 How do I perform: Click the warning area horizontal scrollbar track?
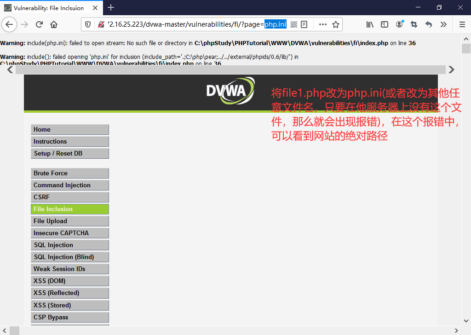click(230, 69)
